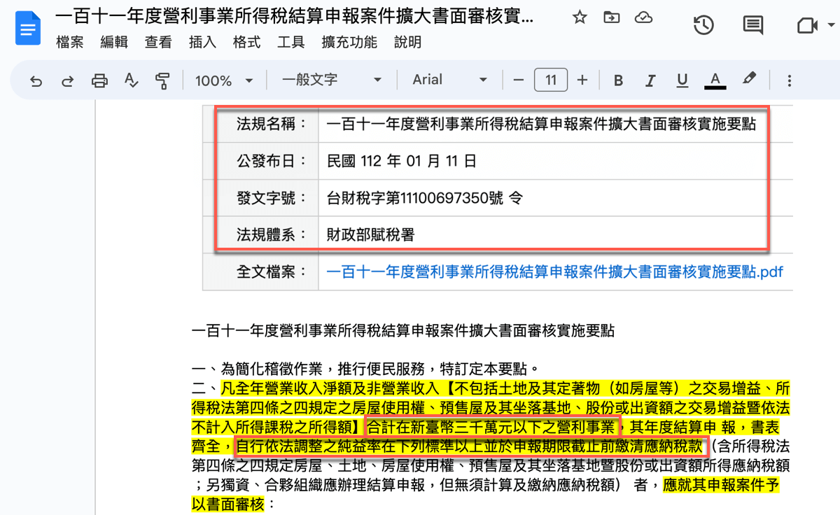Open the 一般文字 paragraph style dropdown
The width and height of the screenshot is (840, 515).
(x=332, y=80)
